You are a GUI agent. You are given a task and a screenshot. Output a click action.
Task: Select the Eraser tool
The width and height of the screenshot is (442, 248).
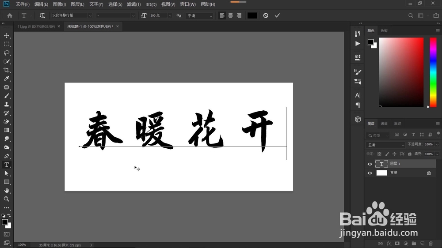click(x=7, y=122)
